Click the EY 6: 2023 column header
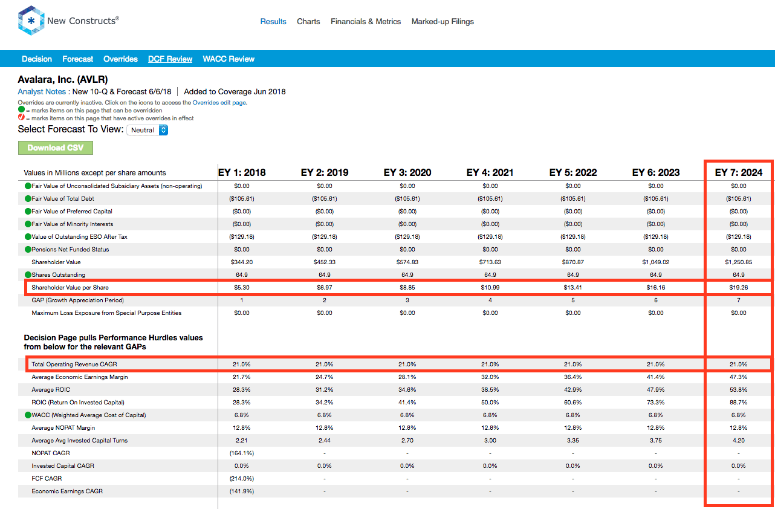Viewport: 775px width, 509px height. pyautogui.click(x=656, y=172)
